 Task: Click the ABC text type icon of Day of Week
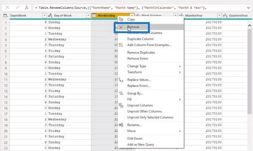click(x=50, y=15)
